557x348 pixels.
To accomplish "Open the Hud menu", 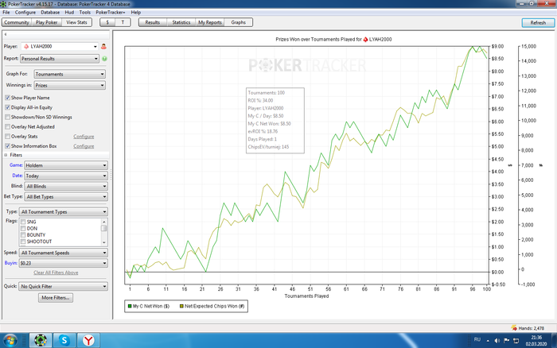I will click(69, 12).
